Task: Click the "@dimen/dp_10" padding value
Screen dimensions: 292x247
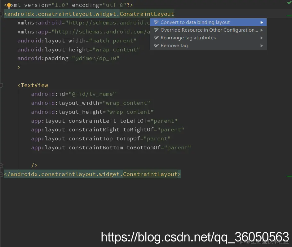Action: 96,59
